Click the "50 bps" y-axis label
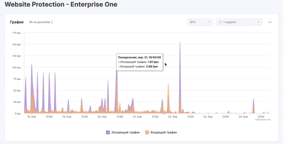This screenshot has height=144, width=283. click(x=17, y=90)
